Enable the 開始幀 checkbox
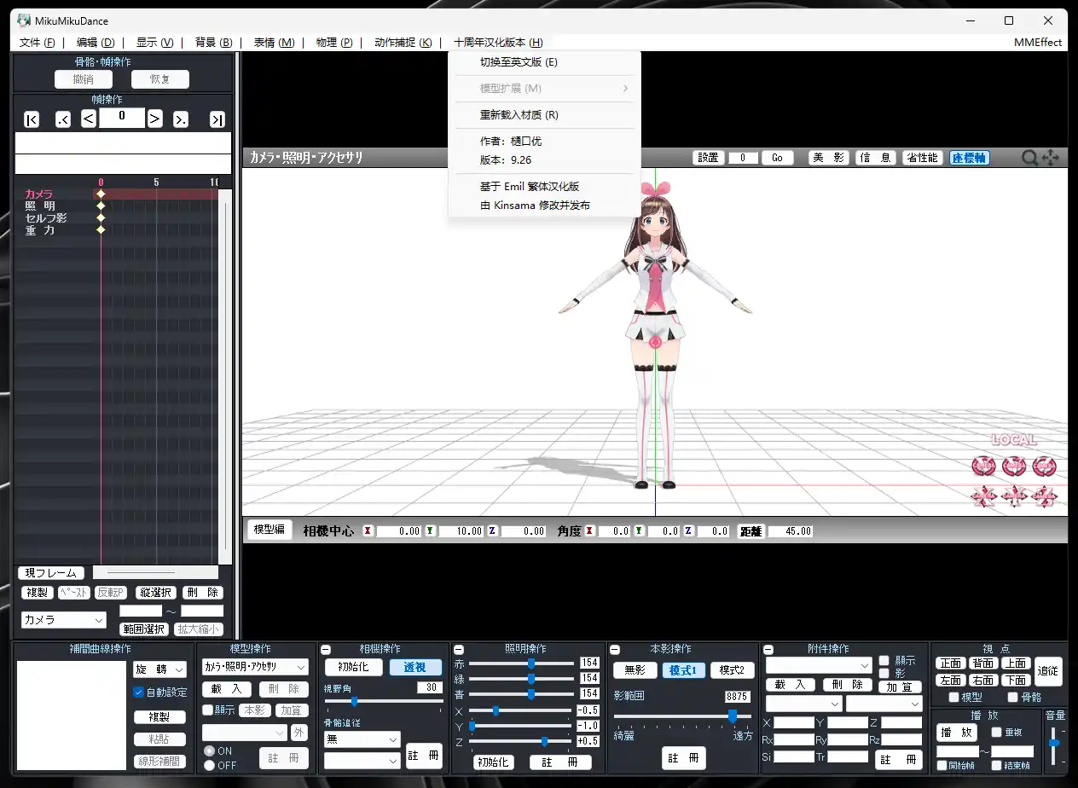The width and height of the screenshot is (1078, 788). pos(942,765)
